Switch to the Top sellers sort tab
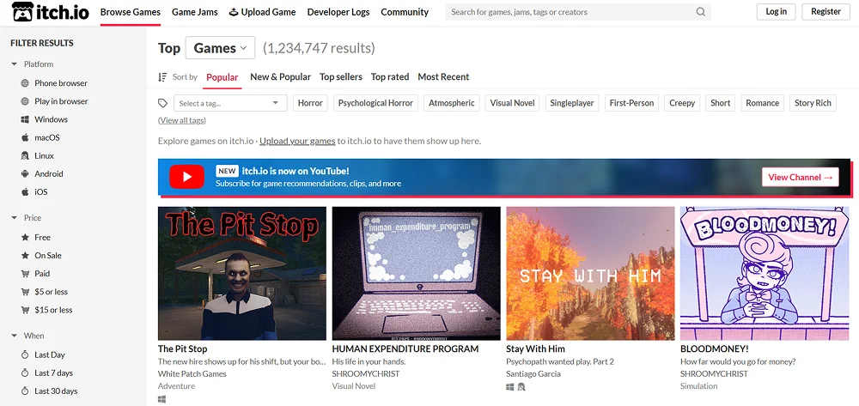 point(340,77)
